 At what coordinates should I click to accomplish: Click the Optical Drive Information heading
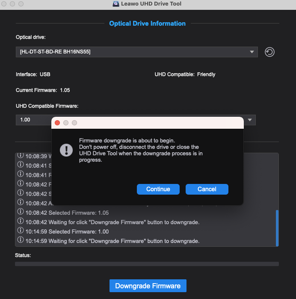(x=147, y=24)
